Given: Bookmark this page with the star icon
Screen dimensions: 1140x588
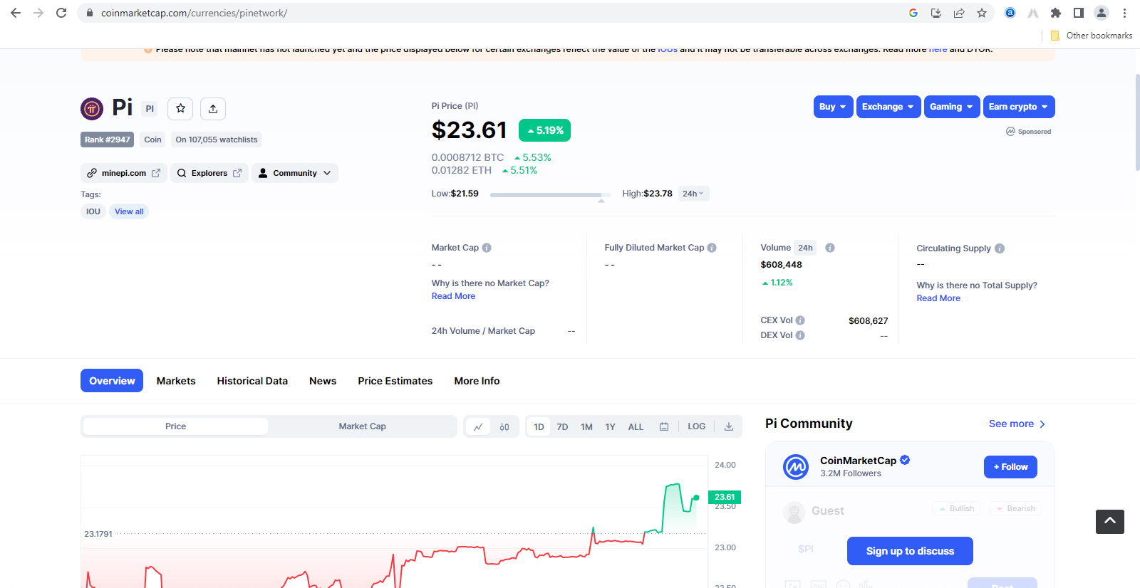Looking at the screenshot, I should [x=982, y=13].
